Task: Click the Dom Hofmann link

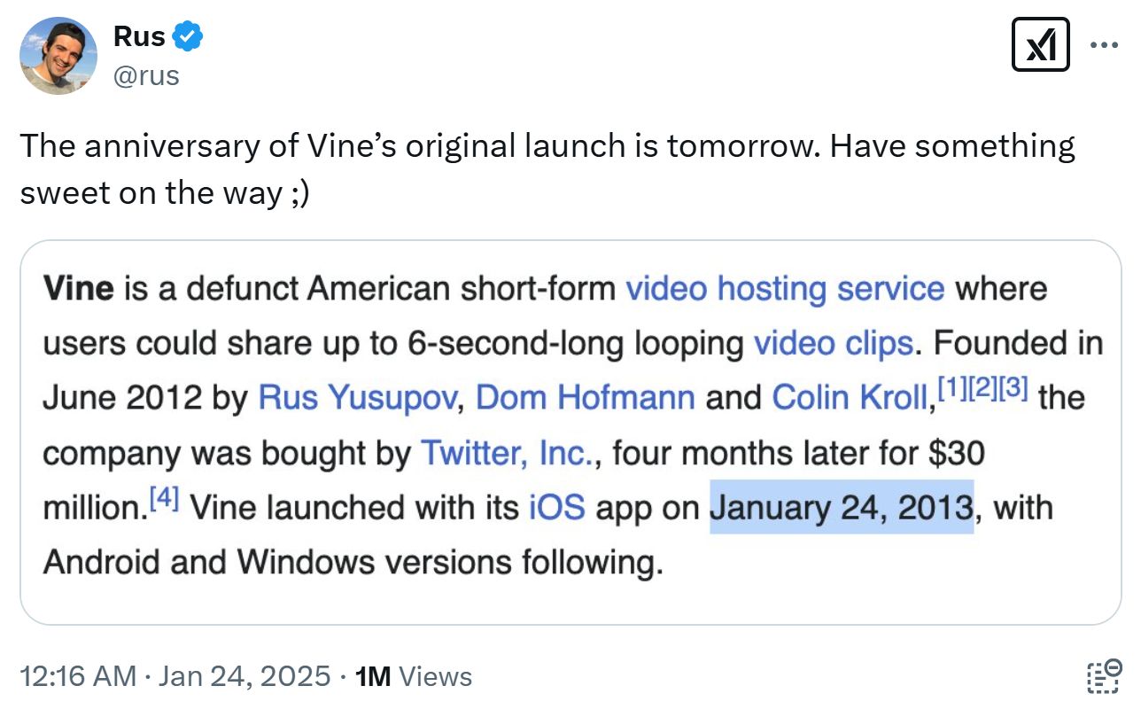Action: click(x=585, y=399)
